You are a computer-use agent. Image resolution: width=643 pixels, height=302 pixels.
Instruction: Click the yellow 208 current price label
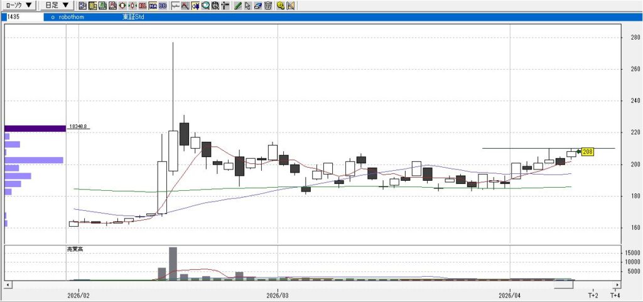tap(588, 152)
